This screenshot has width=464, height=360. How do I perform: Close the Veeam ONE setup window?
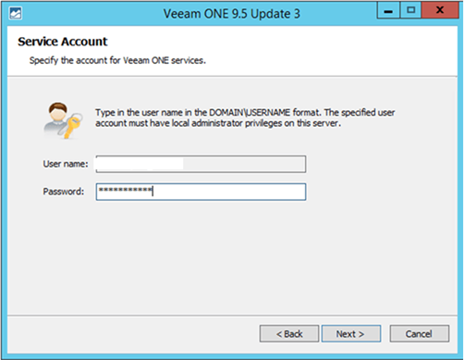[x=440, y=11]
